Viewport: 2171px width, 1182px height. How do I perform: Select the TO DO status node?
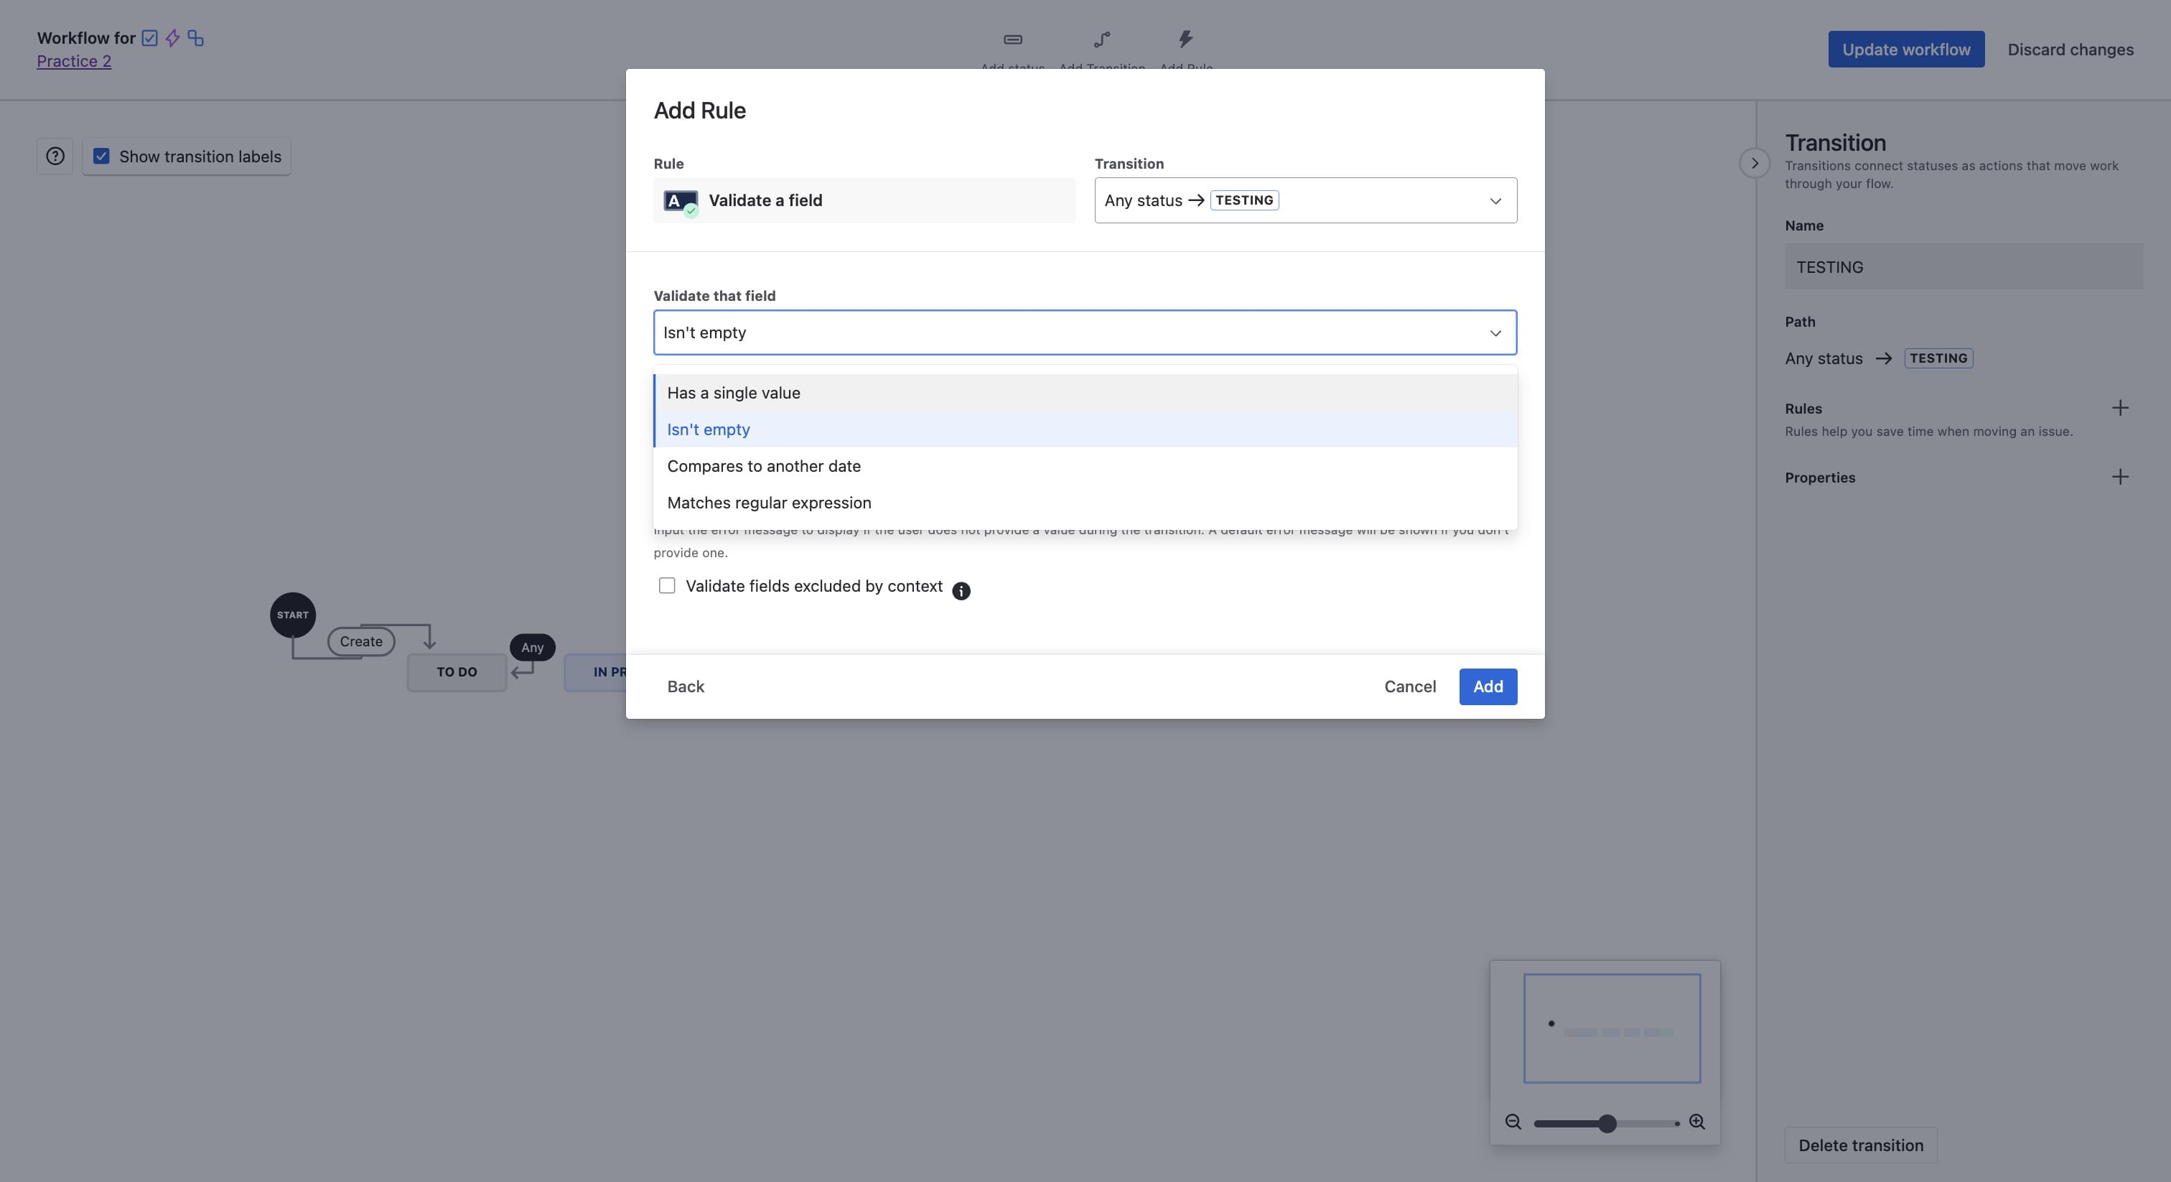[457, 672]
